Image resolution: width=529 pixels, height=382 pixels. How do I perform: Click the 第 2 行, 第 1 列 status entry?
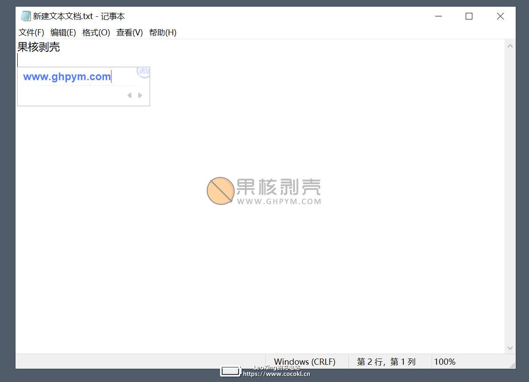[x=386, y=362]
